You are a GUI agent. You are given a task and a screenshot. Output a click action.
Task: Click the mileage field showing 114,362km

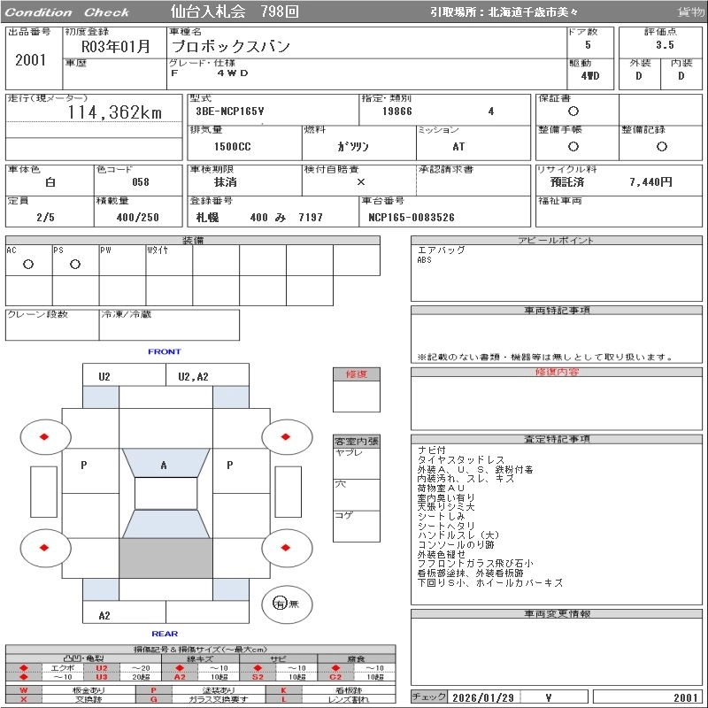click(x=115, y=112)
